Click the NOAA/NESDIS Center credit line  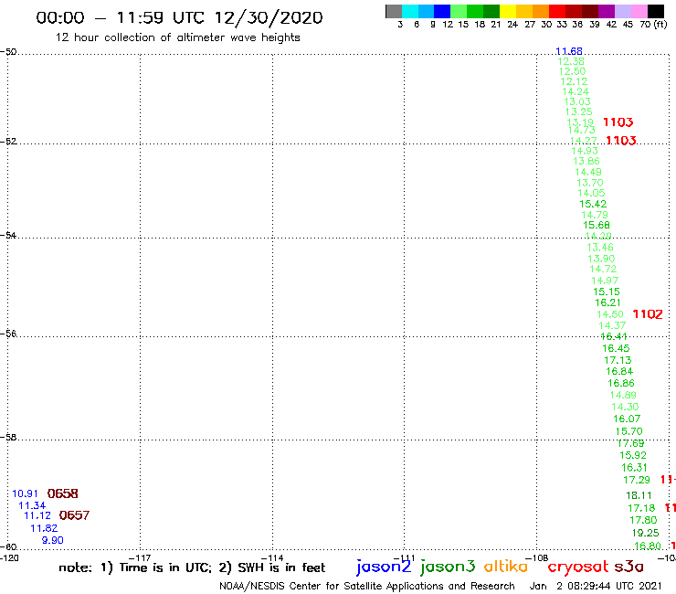coord(367,587)
